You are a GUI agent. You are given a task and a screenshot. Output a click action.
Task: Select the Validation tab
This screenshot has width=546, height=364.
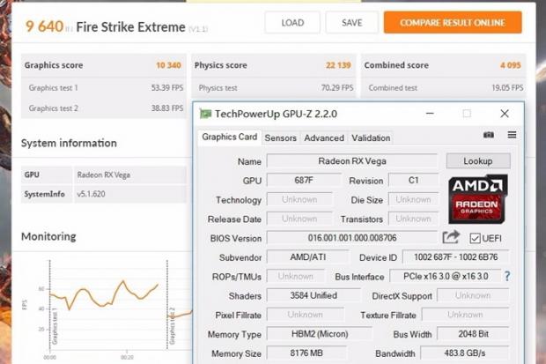point(371,137)
